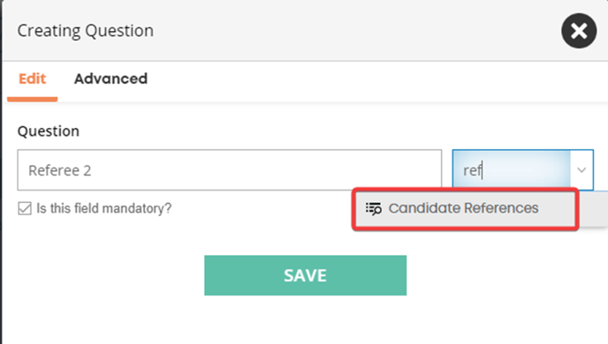
Task: Tick the mandatory field checkbox box
Action: [25, 208]
